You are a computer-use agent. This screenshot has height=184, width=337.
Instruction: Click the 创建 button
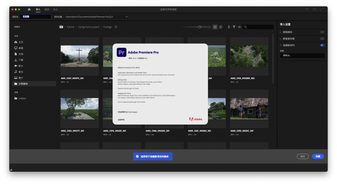click(x=318, y=156)
